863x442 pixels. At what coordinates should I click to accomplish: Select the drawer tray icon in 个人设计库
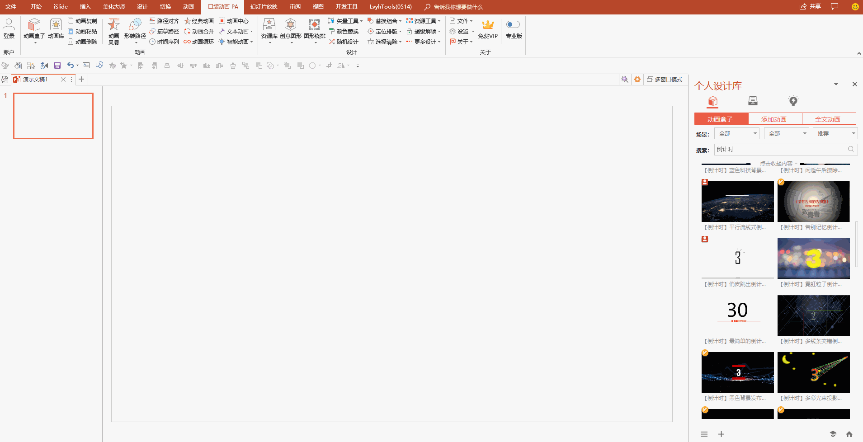[753, 101]
